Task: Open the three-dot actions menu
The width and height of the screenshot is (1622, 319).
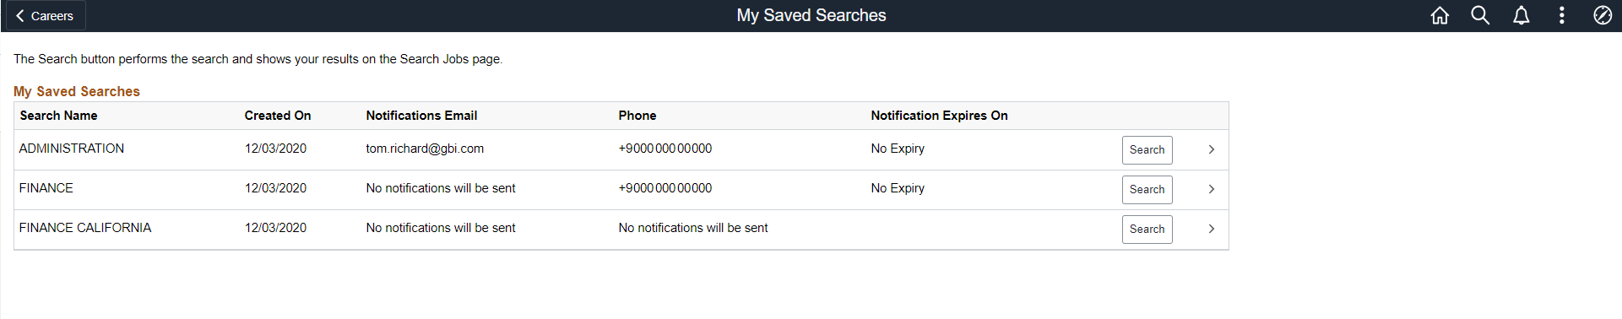Action: (x=1561, y=15)
